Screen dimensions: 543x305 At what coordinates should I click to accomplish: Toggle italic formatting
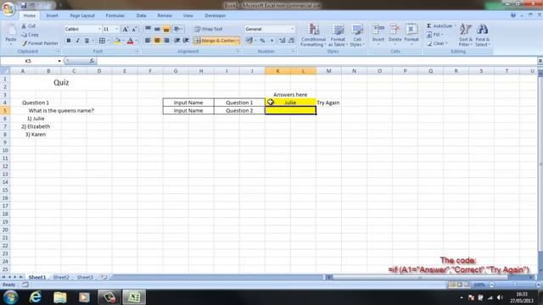77,41
